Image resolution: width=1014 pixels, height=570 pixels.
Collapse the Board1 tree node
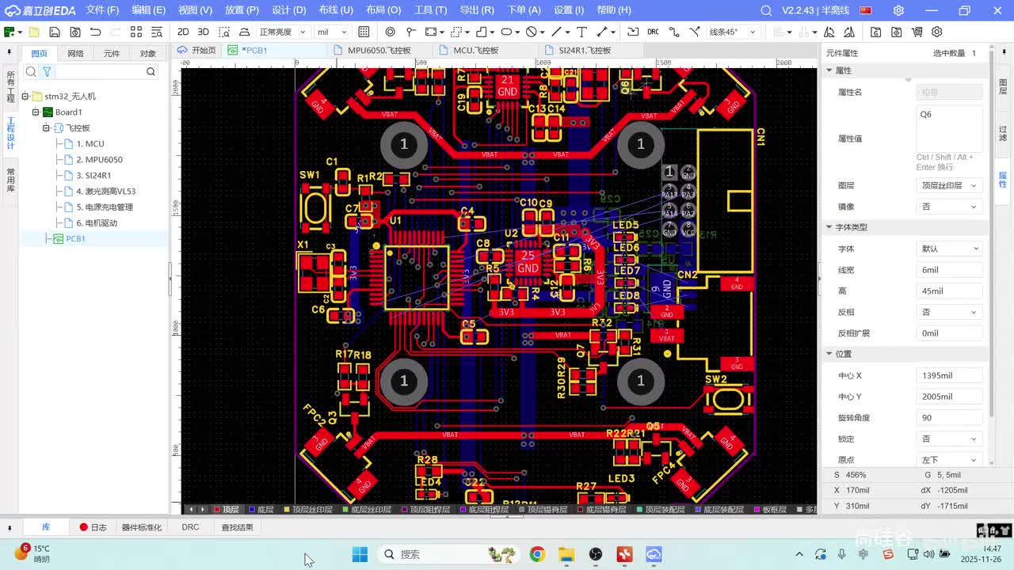pyautogui.click(x=36, y=112)
